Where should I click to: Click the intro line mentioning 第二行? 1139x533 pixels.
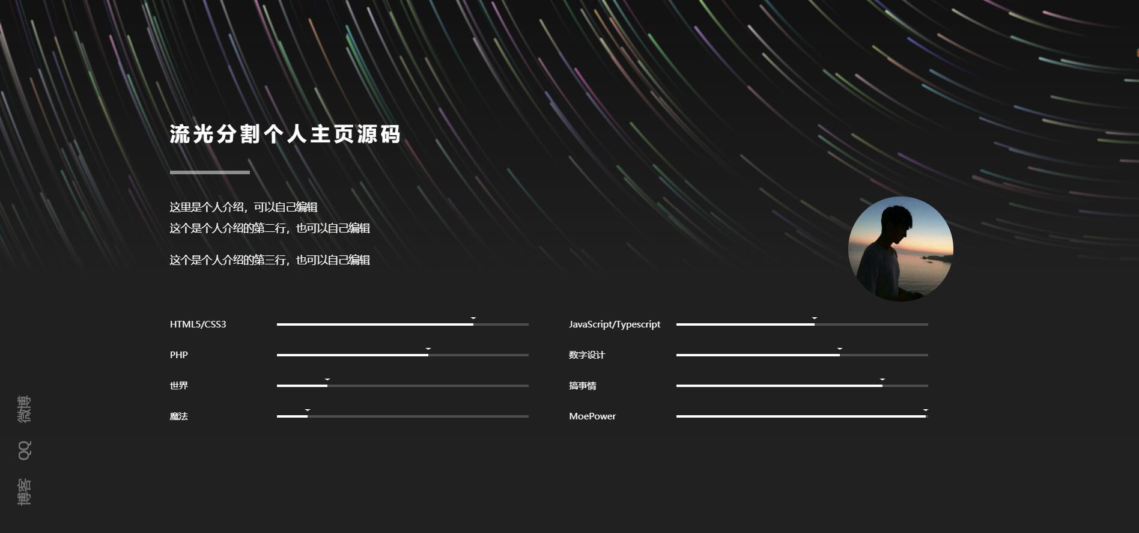270,228
